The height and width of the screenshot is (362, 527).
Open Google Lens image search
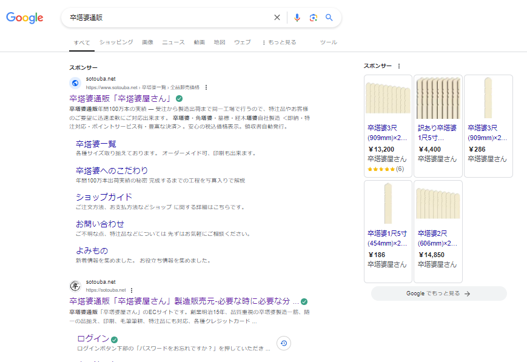click(x=314, y=18)
